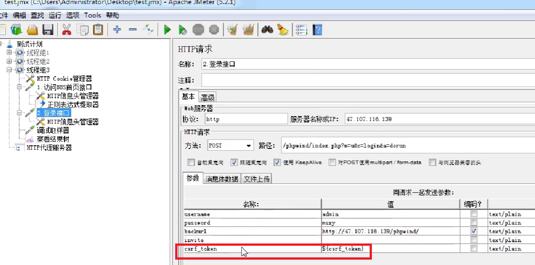
Task: Click the Copy icon in toolbar
Action: [x=82, y=30]
